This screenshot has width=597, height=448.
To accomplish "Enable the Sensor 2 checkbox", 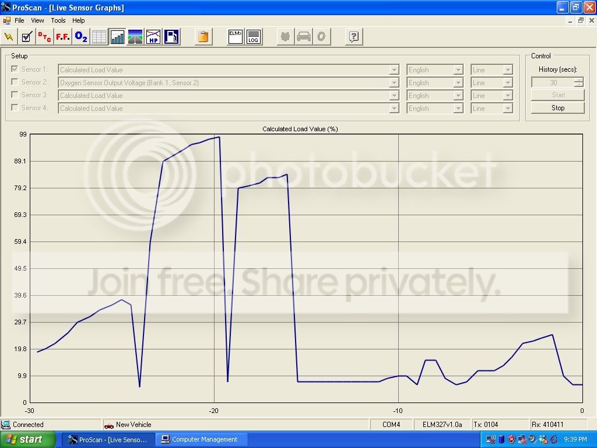I will coord(15,82).
